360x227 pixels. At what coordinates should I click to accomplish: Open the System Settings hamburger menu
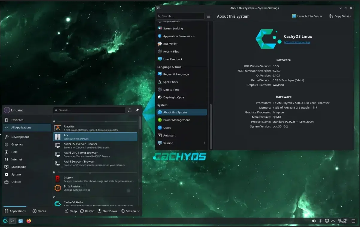click(x=209, y=16)
